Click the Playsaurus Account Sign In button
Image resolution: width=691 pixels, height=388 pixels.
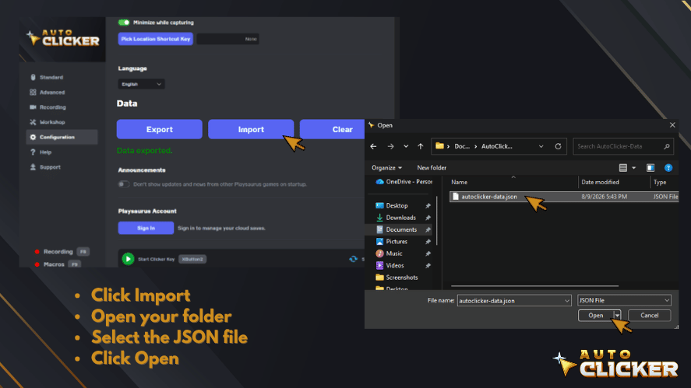click(x=146, y=228)
